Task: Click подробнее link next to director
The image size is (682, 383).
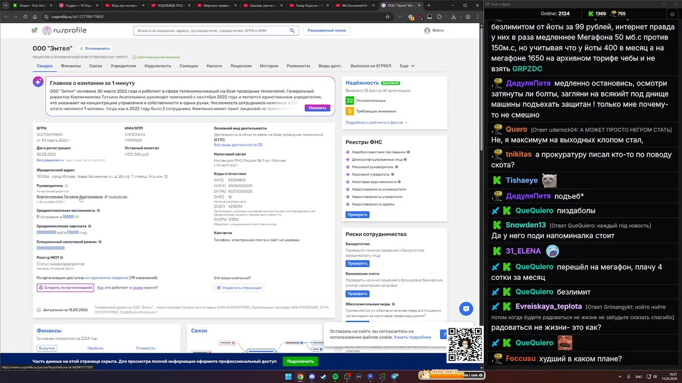Action: point(118,197)
